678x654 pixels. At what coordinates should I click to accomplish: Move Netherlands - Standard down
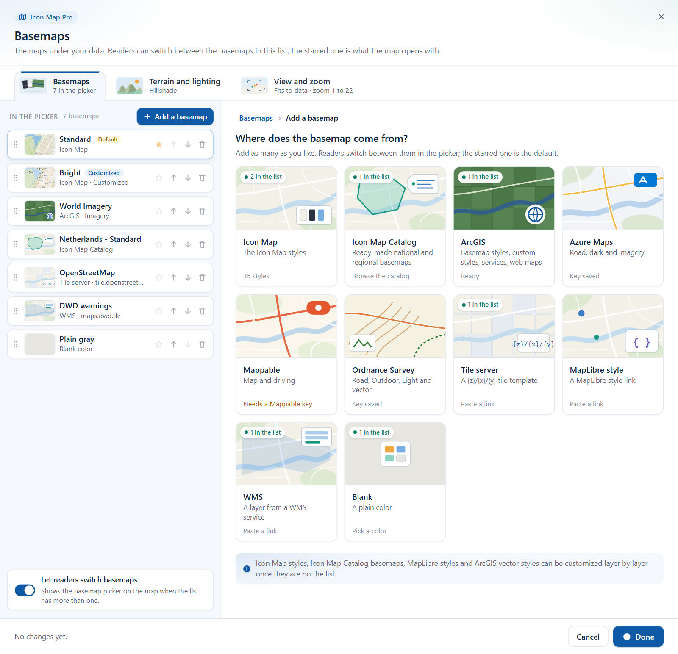click(188, 244)
